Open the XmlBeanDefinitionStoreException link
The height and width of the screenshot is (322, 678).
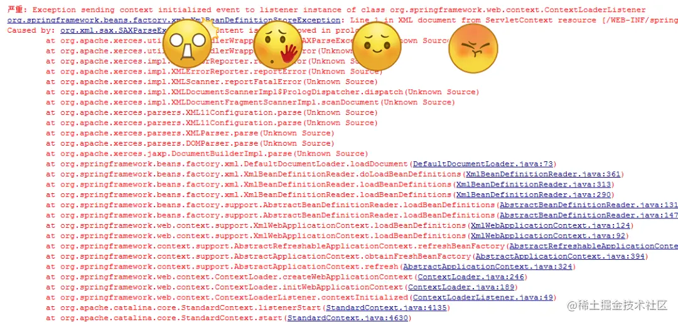tap(174, 20)
